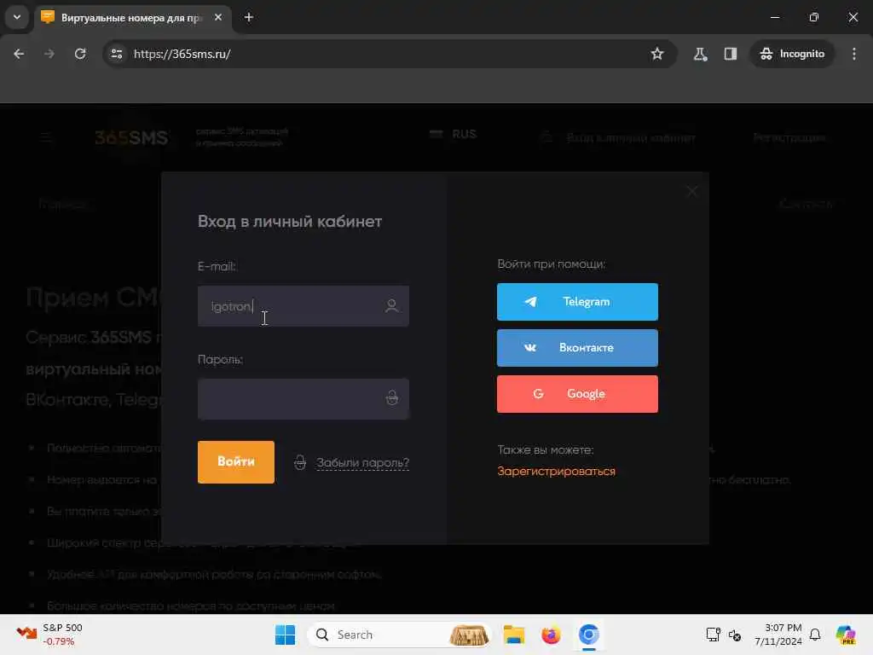Click the network tray icon
Screen dimensions: 873x655
pos(713,635)
